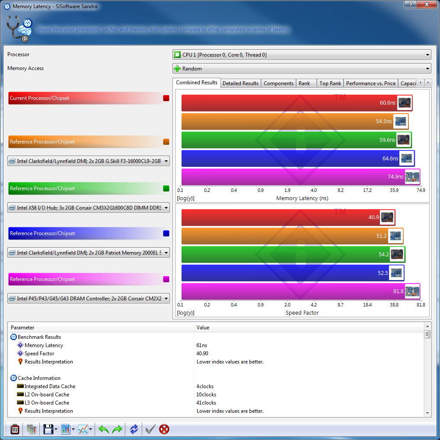Click the Speed Factor diamond icon
440x440 pixels.
pos(20,353)
